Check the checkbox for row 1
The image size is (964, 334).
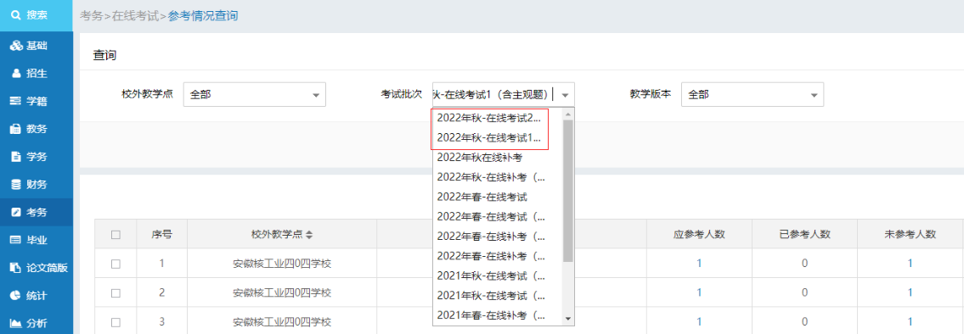coord(116,264)
